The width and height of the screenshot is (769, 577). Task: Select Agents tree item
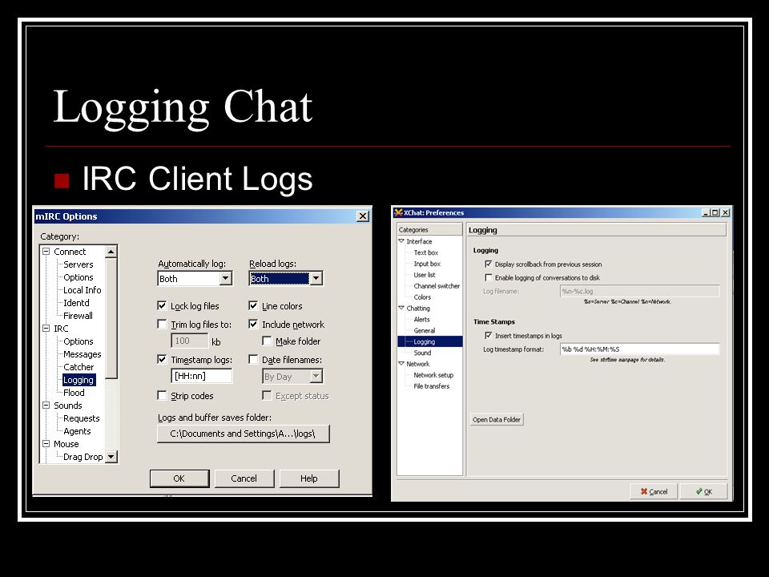click(x=77, y=431)
